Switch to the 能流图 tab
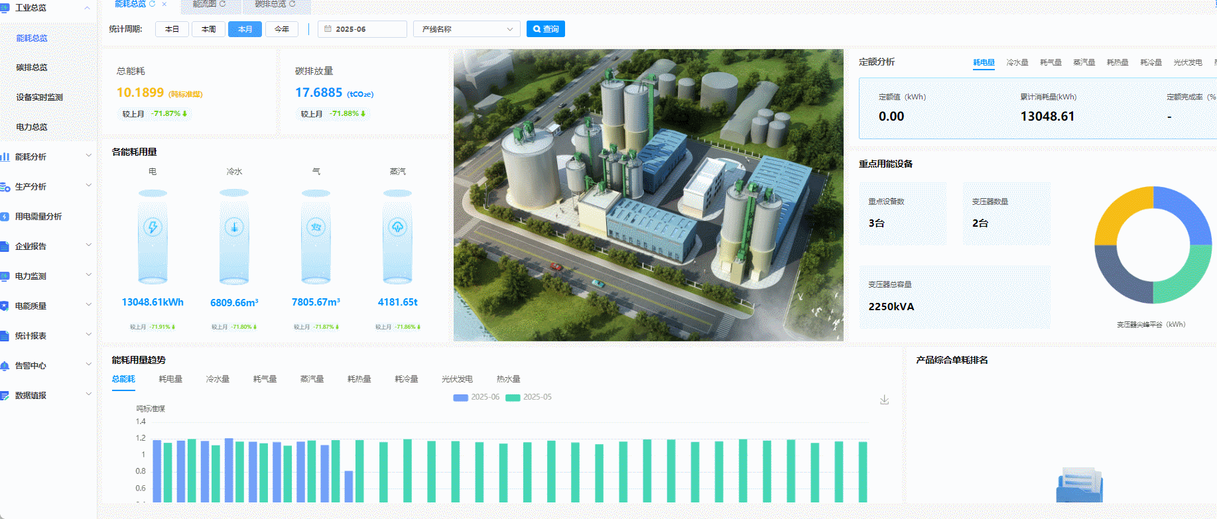This screenshot has height=519, width=1217. click(x=204, y=4)
